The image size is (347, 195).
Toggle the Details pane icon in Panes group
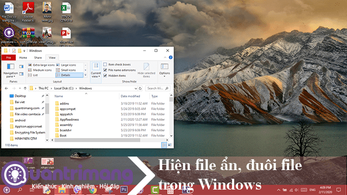pyautogui.click(x=21, y=74)
